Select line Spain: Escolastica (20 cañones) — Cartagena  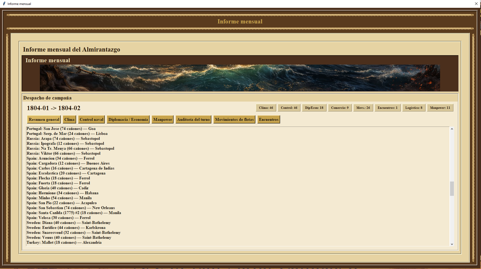tap(66, 173)
